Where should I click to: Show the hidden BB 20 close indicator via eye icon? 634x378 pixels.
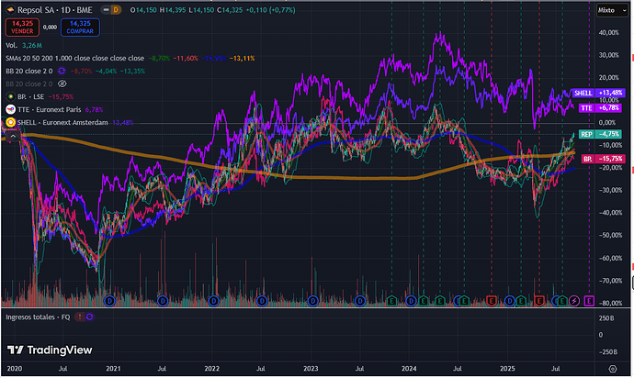click(62, 83)
